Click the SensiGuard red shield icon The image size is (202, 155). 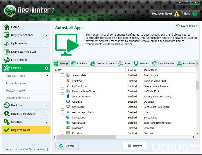(x=68, y=107)
